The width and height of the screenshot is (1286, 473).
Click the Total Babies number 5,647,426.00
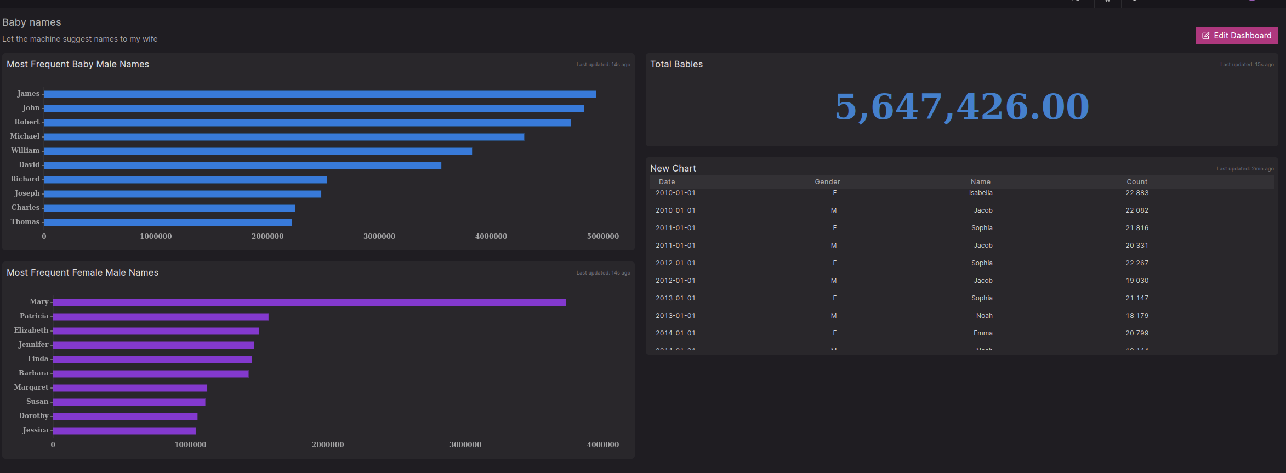point(961,106)
